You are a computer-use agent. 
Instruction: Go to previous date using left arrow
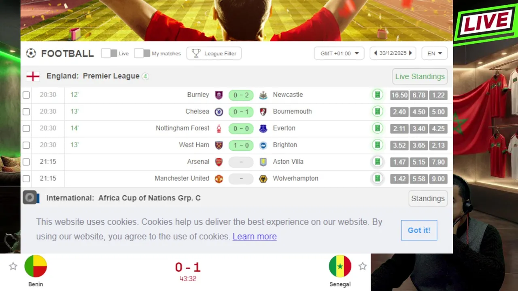click(375, 53)
